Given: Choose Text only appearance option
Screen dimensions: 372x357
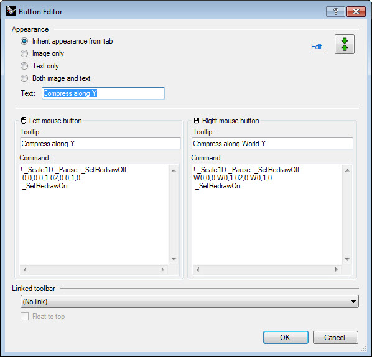Looking at the screenshot, I should point(24,66).
